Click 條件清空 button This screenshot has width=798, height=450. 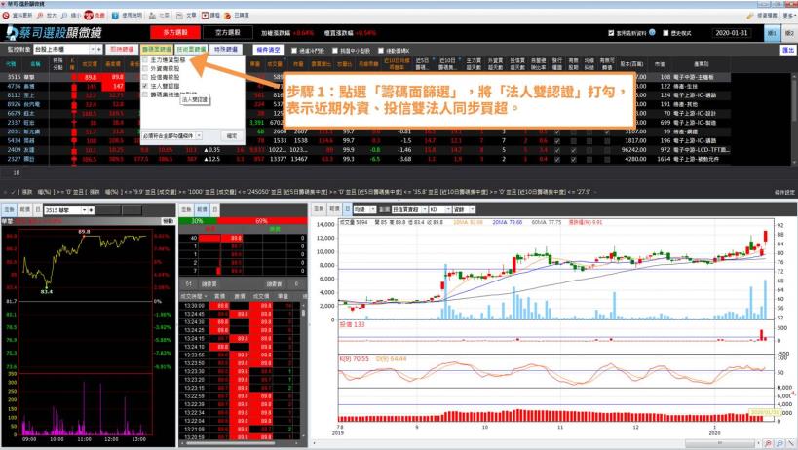268,50
